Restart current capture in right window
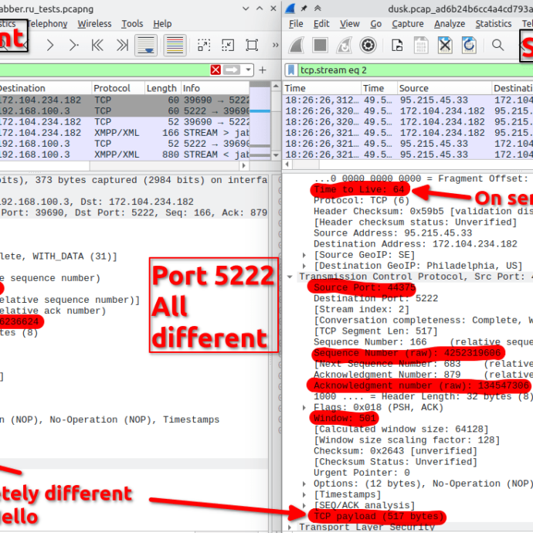The width and height of the screenshot is (533, 533). click(344, 46)
